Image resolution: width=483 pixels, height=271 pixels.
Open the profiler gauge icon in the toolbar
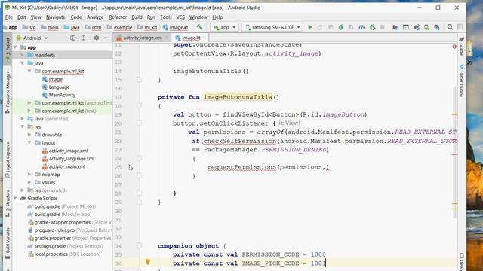pos(361,27)
